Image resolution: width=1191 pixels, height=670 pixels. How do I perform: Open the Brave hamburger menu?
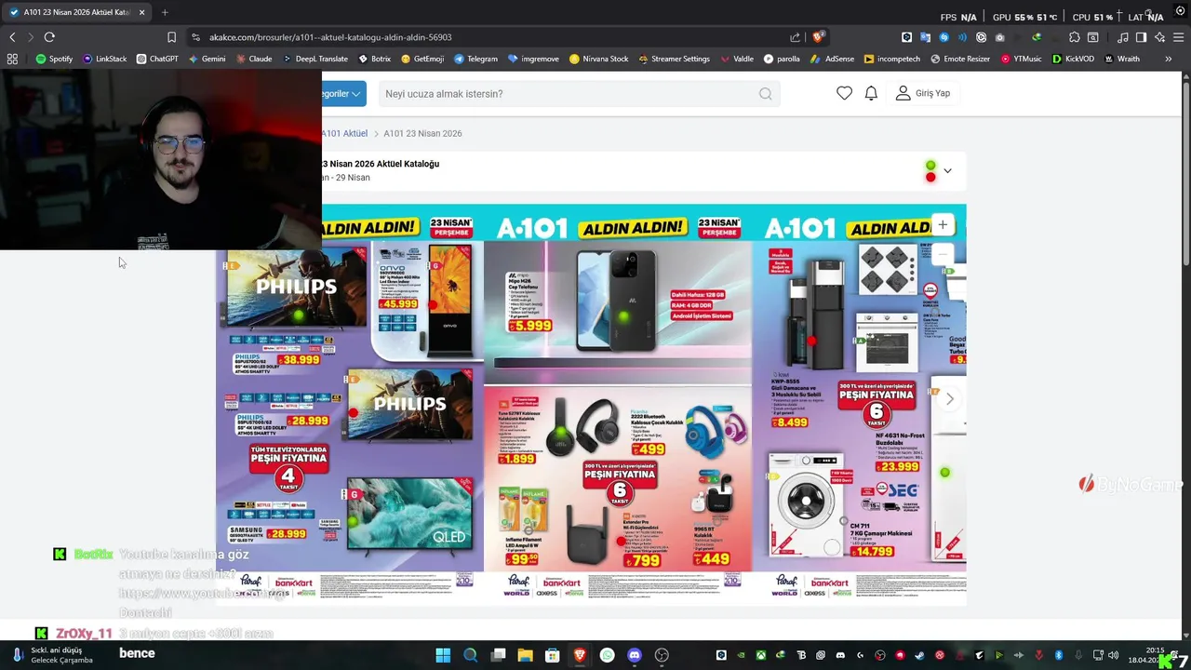point(1178,37)
